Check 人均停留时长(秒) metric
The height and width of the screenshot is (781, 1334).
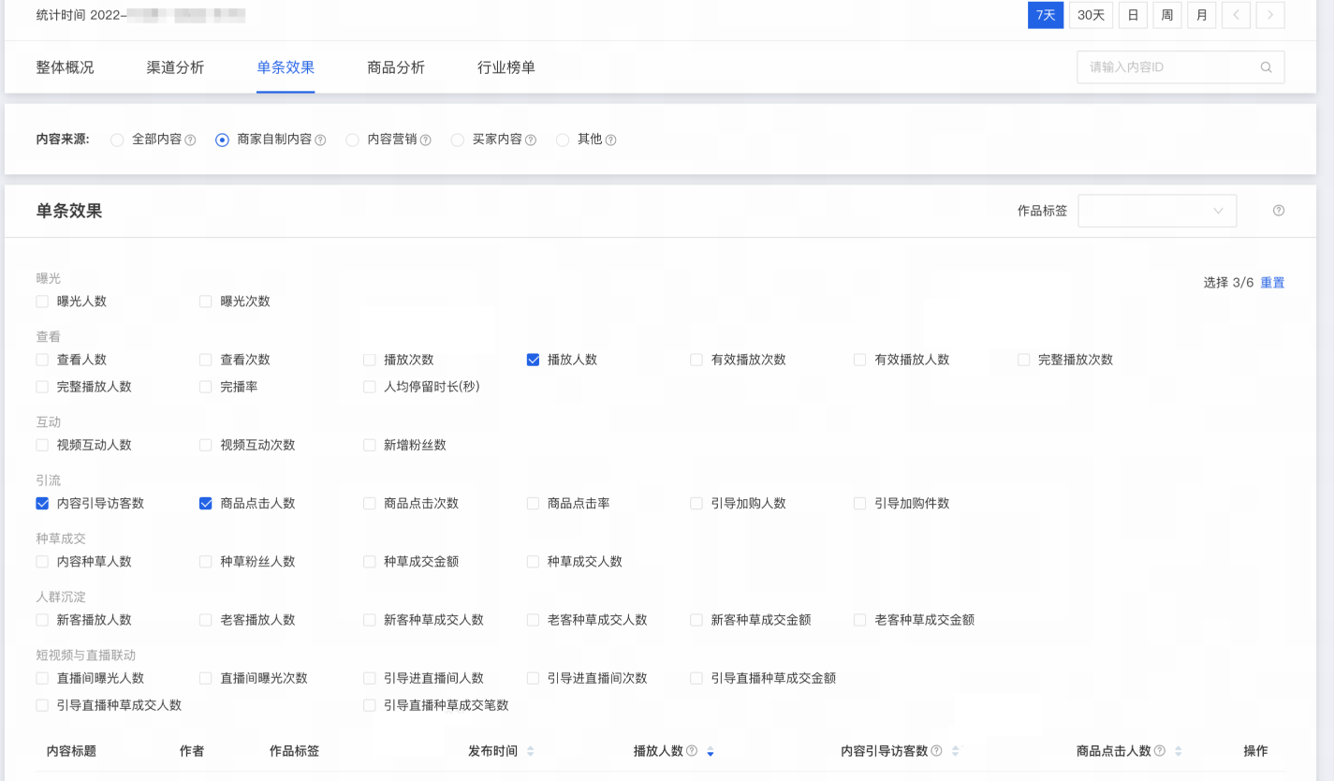coord(369,387)
